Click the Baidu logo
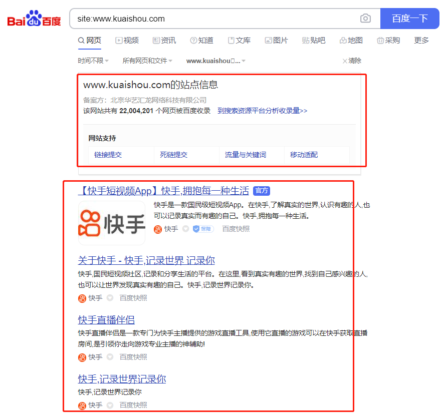Screen dimensions: 447x414 (34, 19)
